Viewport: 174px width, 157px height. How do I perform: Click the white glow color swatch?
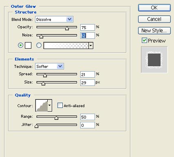point(28,45)
